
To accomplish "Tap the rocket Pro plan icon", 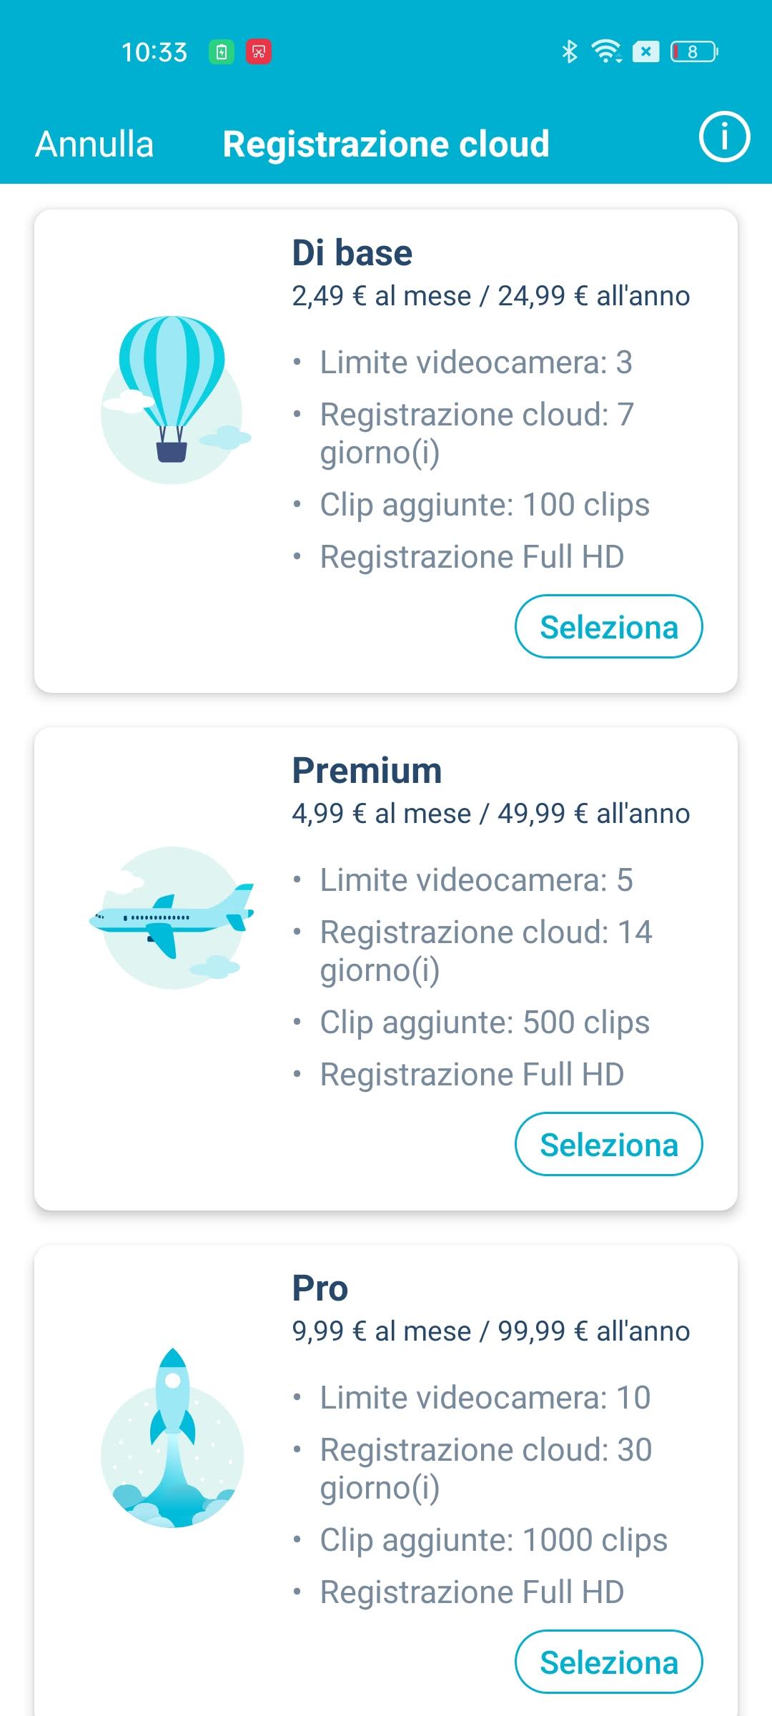I will pos(172,1437).
